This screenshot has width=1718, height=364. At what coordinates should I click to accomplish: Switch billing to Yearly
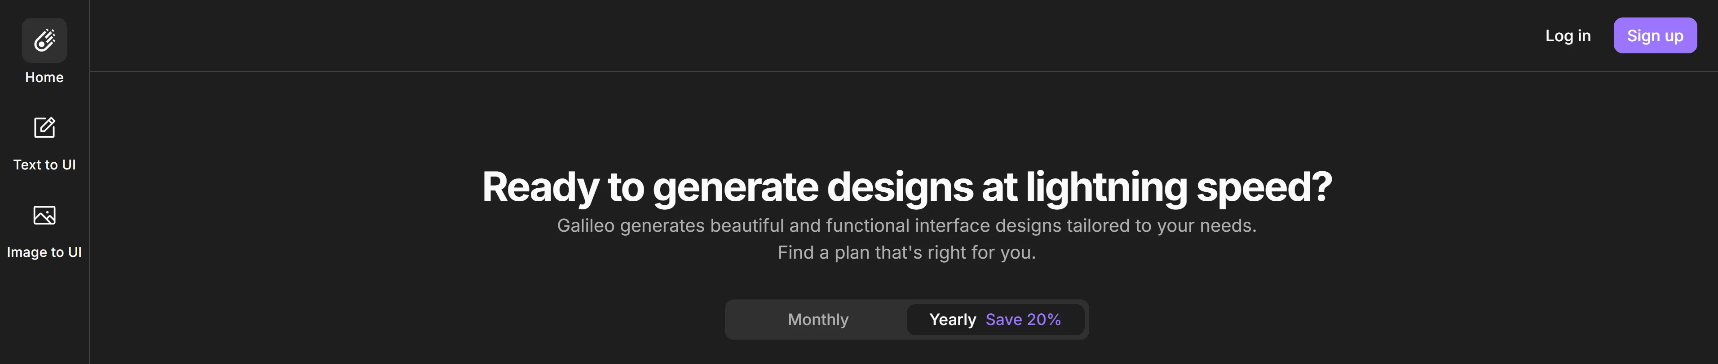(x=952, y=320)
